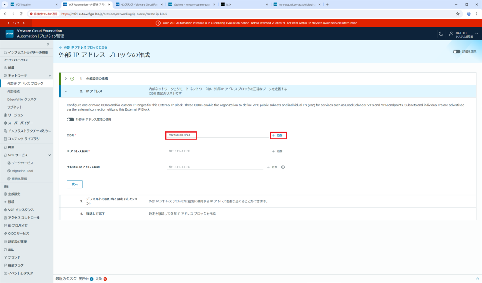Click 追加 next to CIDR field
The width and height of the screenshot is (482, 283).
pyautogui.click(x=278, y=135)
